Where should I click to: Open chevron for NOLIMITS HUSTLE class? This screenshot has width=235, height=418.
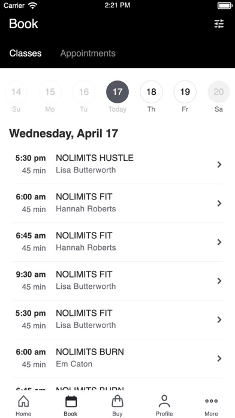[219, 165]
